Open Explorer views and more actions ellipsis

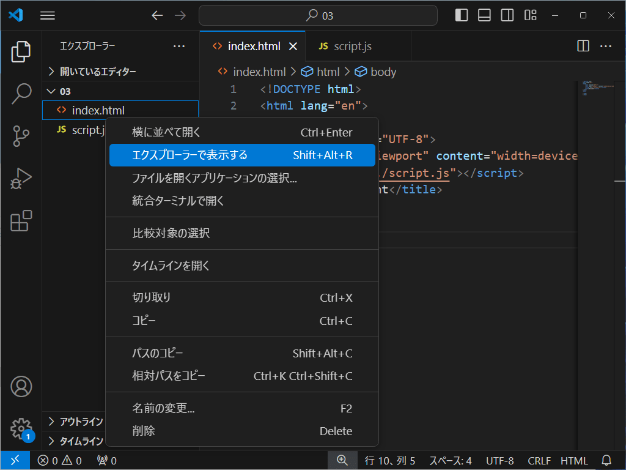pos(179,46)
